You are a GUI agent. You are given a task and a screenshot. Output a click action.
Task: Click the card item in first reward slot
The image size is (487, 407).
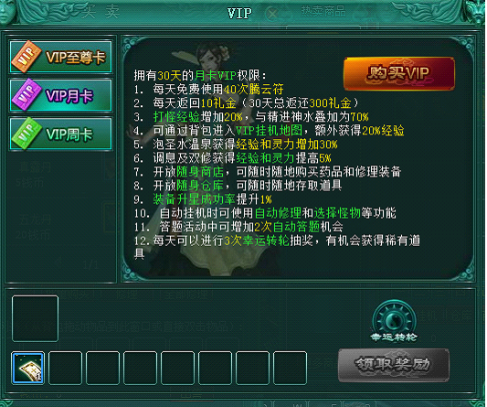[28, 368]
